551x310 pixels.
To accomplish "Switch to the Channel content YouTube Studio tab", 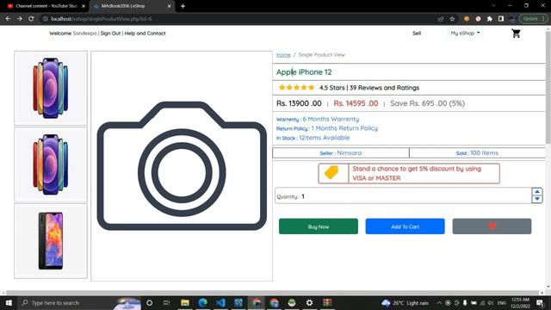I will point(46,6).
